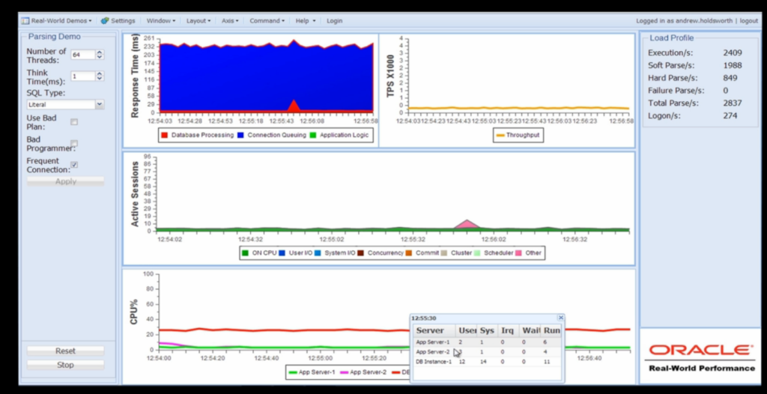Click the App Server-2 CPU legend entry
This screenshot has height=394, width=767.
(363, 372)
